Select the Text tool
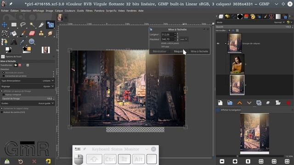Viewport: 294px width, 165px height. click(14, 42)
